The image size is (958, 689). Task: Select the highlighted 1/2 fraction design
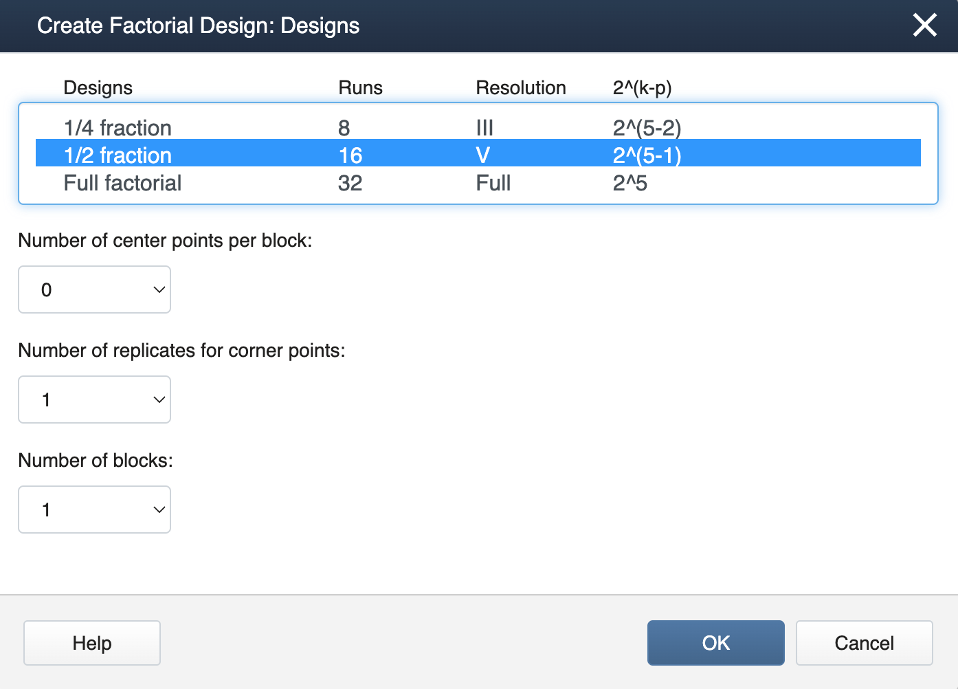tap(118, 155)
